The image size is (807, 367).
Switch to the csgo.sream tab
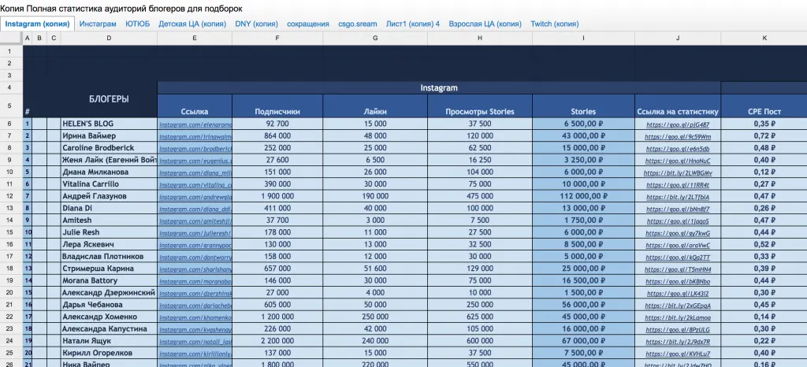coord(358,24)
